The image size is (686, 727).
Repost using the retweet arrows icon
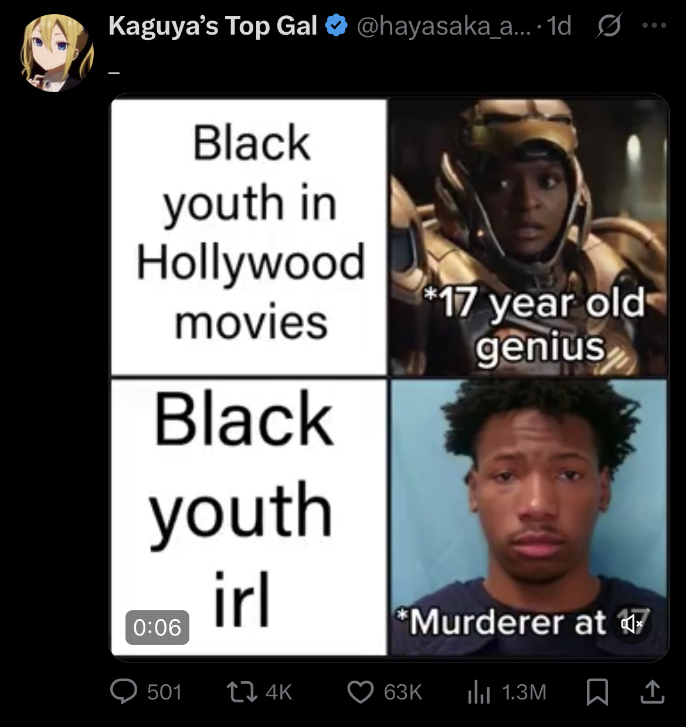(x=242, y=692)
